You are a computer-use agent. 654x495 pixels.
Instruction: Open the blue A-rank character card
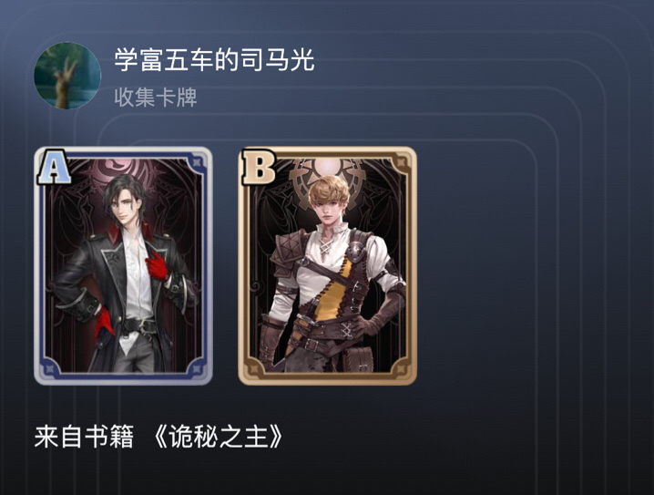pos(123,265)
